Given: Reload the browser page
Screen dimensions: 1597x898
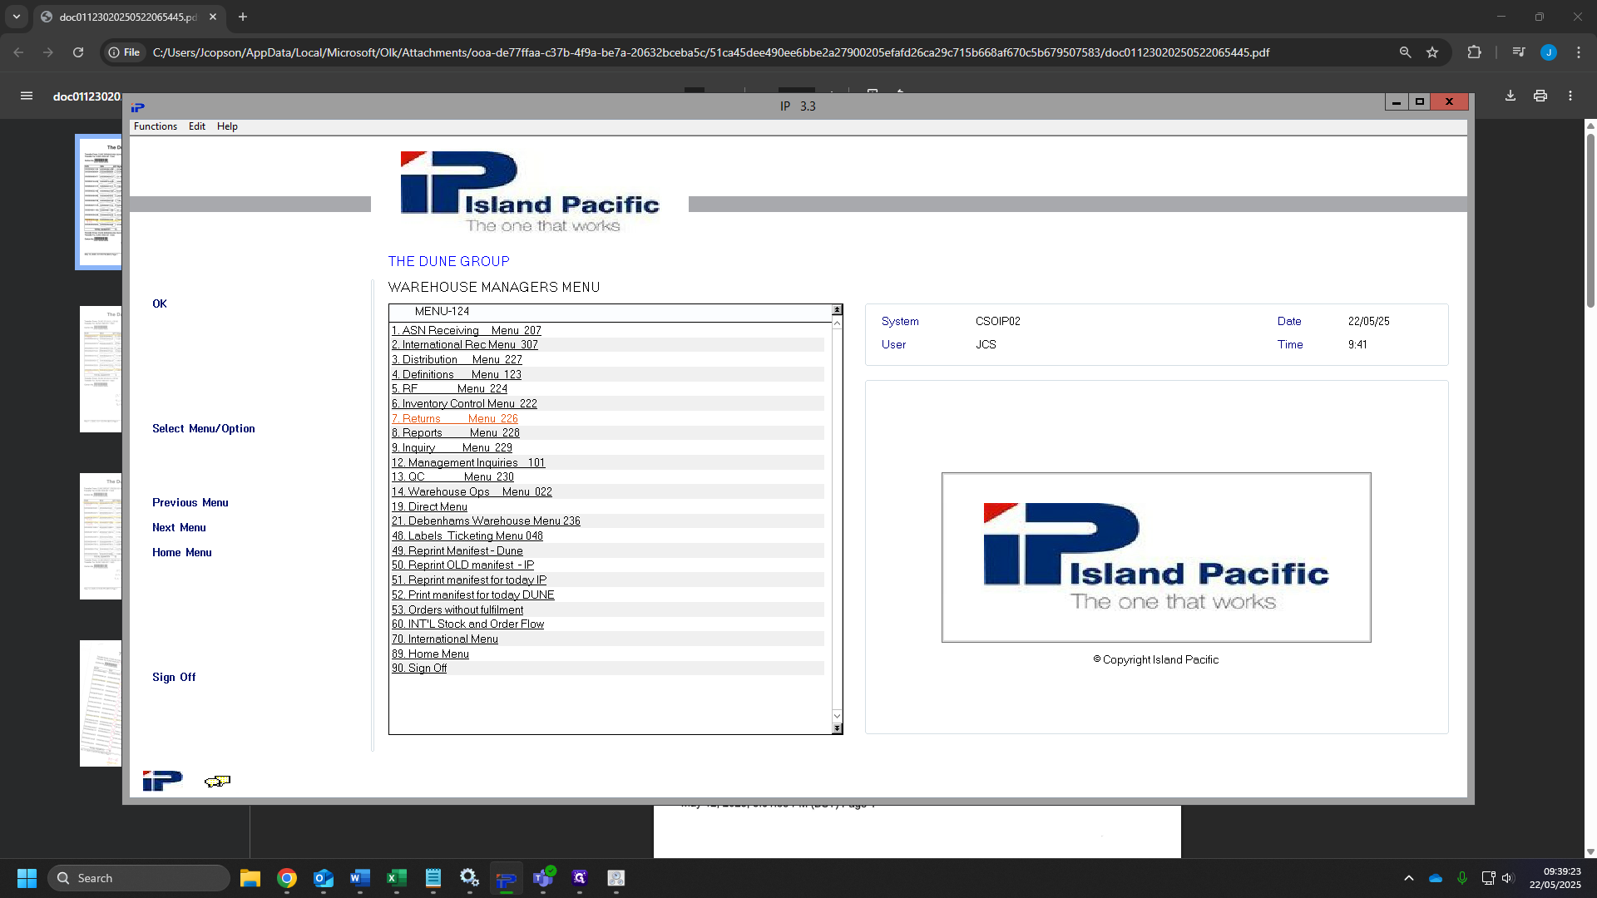Looking at the screenshot, I should 78,52.
